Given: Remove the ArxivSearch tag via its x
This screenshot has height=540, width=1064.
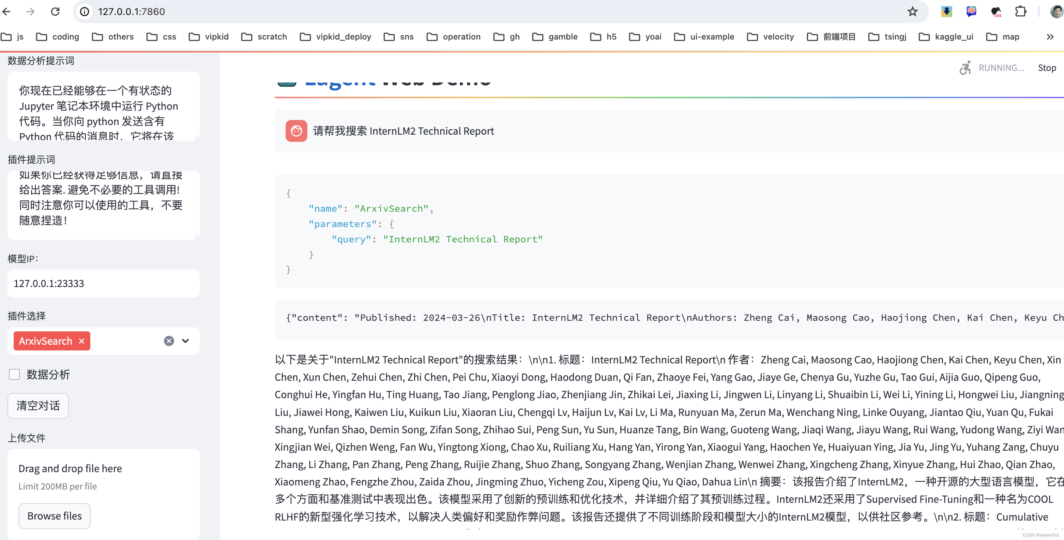Looking at the screenshot, I should point(82,341).
